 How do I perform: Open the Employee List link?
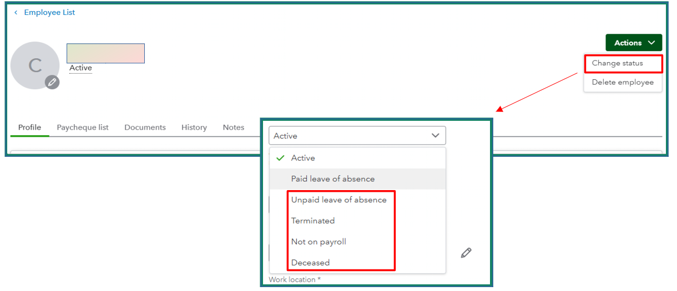point(49,12)
